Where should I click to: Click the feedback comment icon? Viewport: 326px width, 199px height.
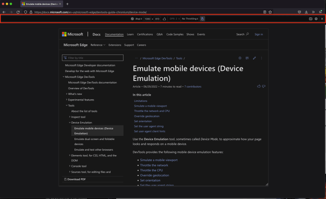[247, 58]
